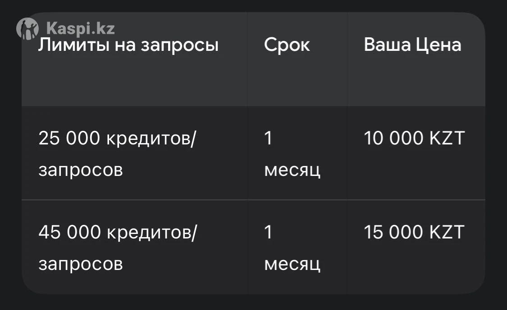This screenshot has width=507, height=310.
Task: Click "месяц" in the 45 000 credits row
Action: 292,264
